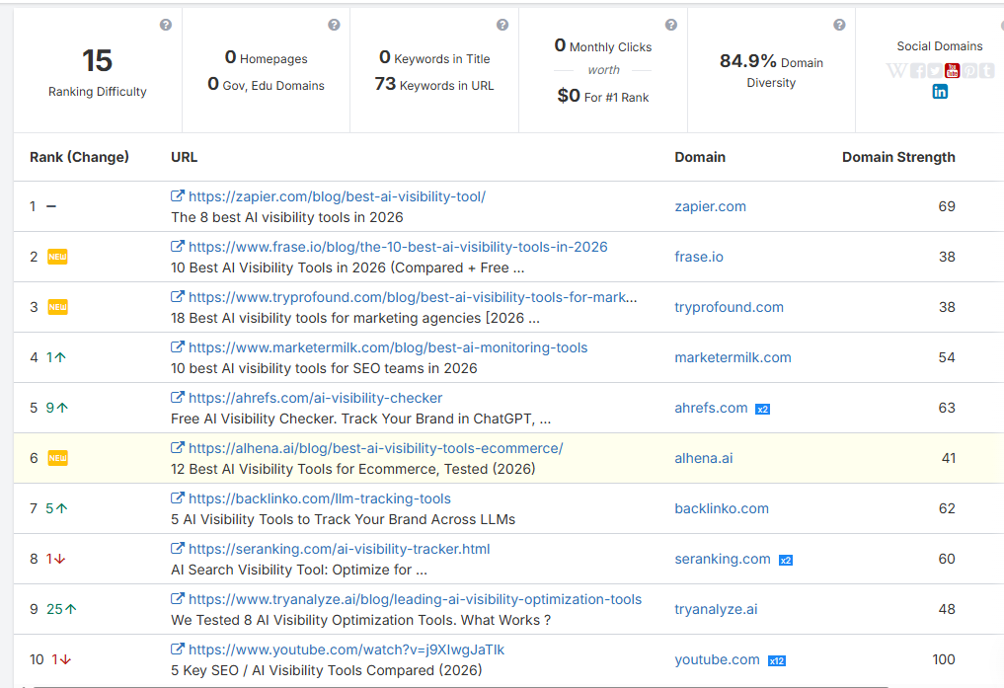Click '0 Gov, Edu Domains' text
This screenshot has height=688, width=1004.
(266, 85)
